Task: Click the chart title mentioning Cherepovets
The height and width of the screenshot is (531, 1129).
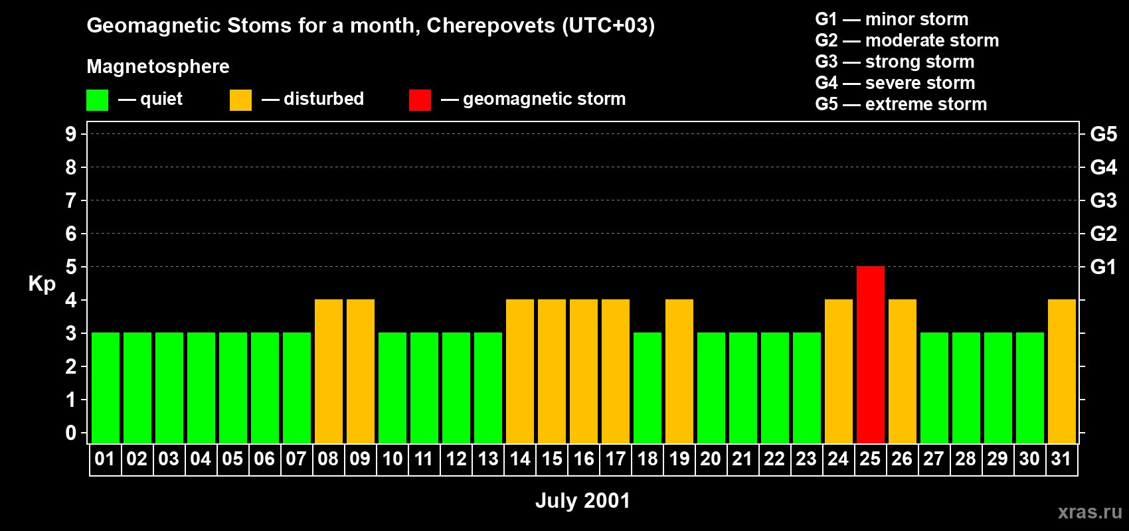Action: click(x=371, y=25)
